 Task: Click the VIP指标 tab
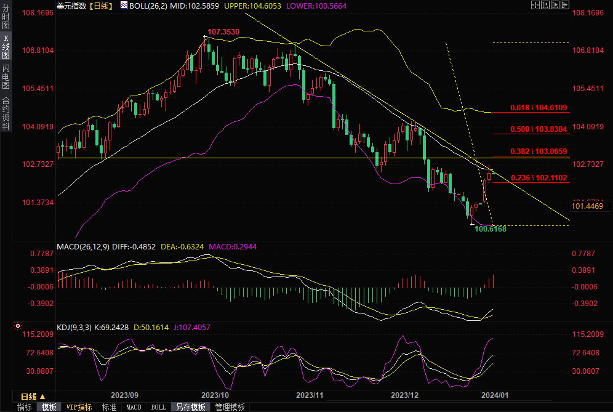pos(79,407)
